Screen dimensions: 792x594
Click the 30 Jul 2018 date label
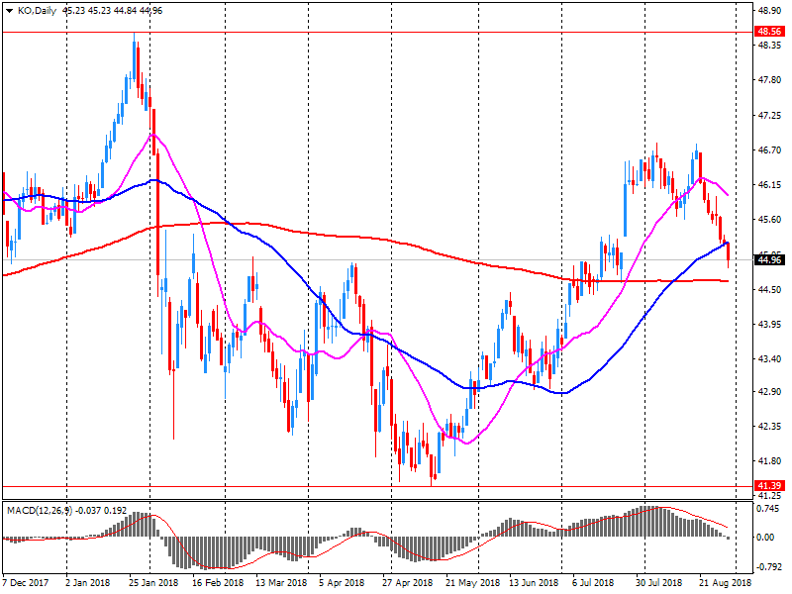(658, 583)
